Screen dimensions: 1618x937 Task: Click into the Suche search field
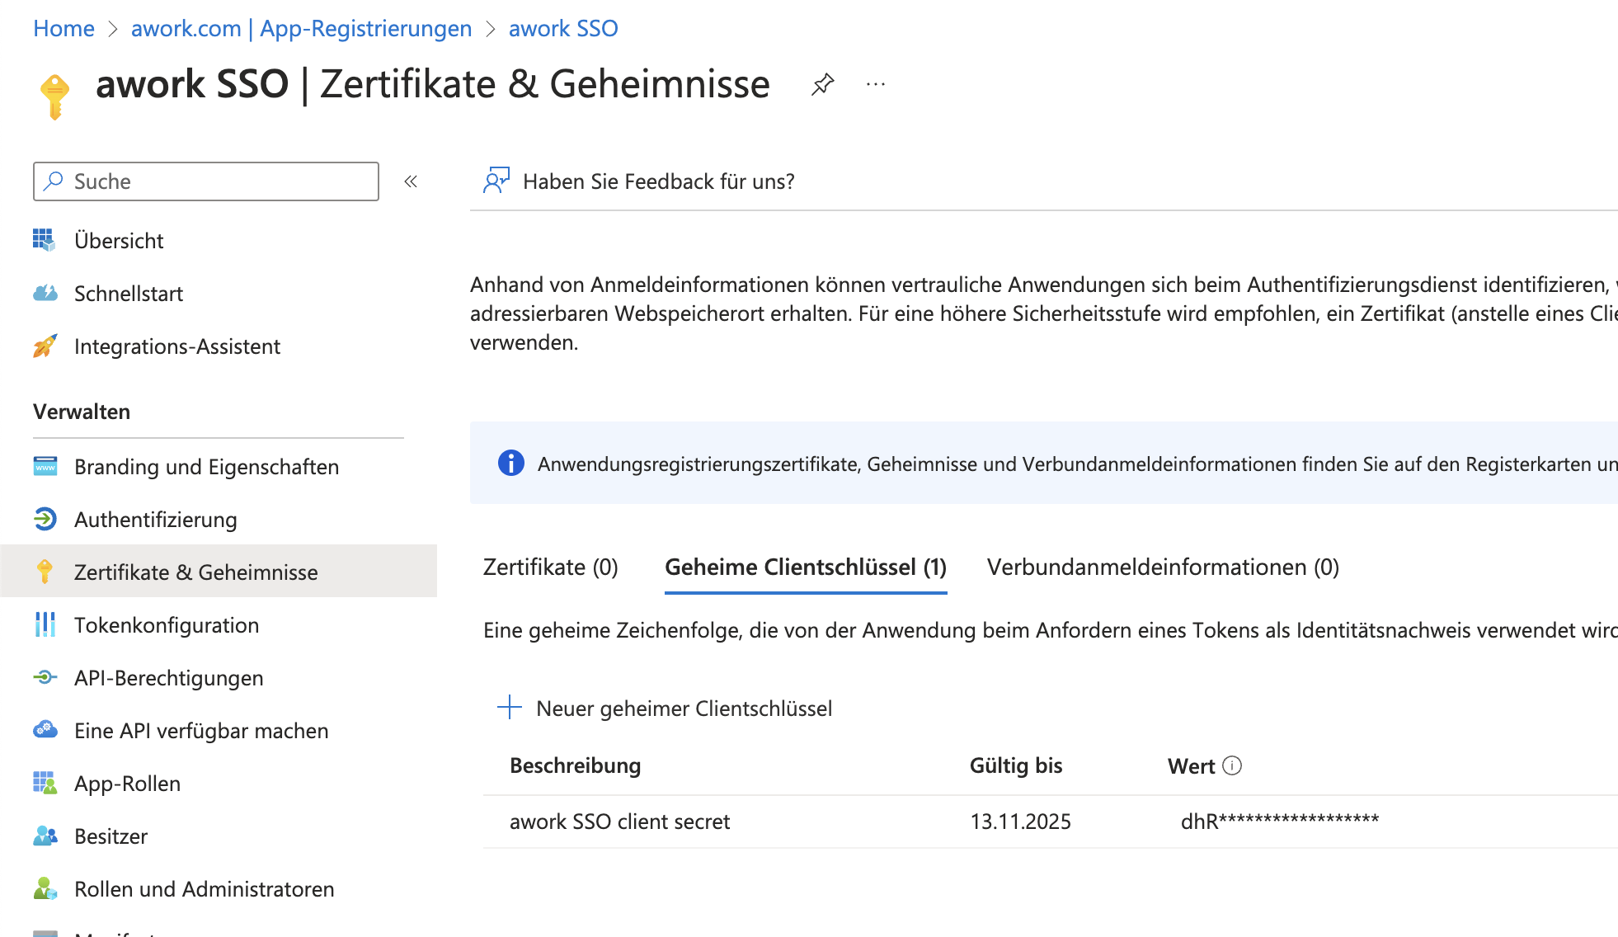(x=206, y=181)
